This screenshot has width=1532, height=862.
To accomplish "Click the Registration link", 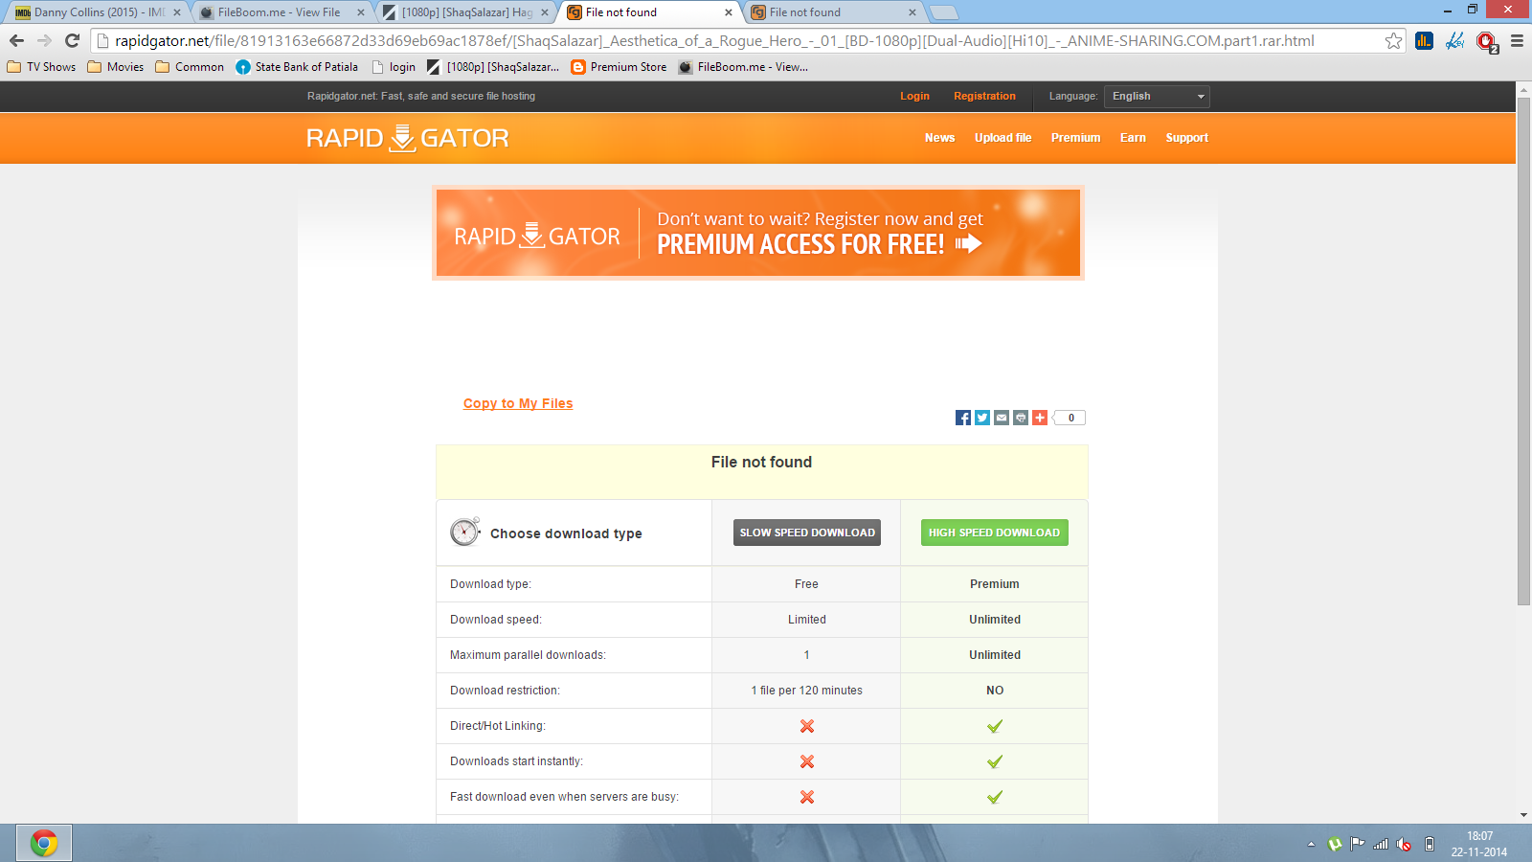I will (984, 96).
